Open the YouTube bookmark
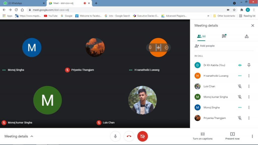258x145 pixels. [51, 16]
